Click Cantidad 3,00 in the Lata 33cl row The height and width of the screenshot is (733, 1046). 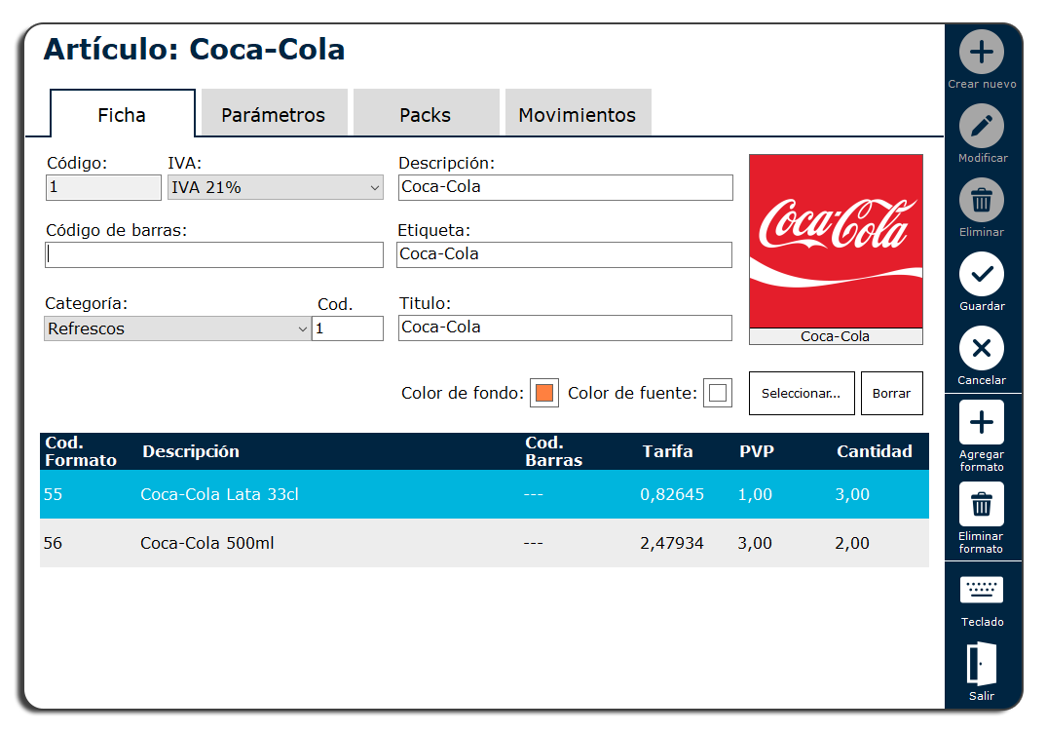(852, 494)
